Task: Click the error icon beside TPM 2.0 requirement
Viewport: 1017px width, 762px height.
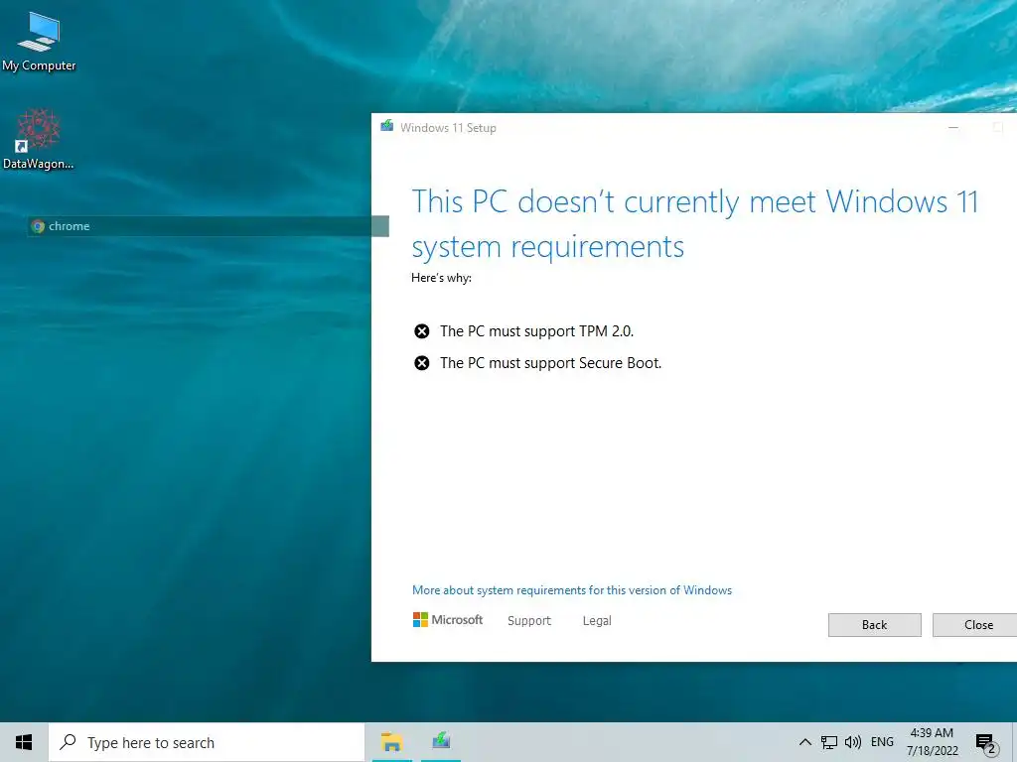Action: coord(421,331)
